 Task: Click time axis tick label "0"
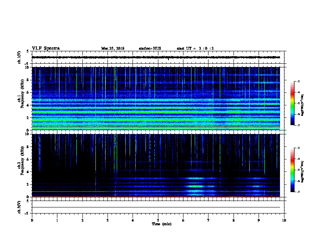(32, 220)
